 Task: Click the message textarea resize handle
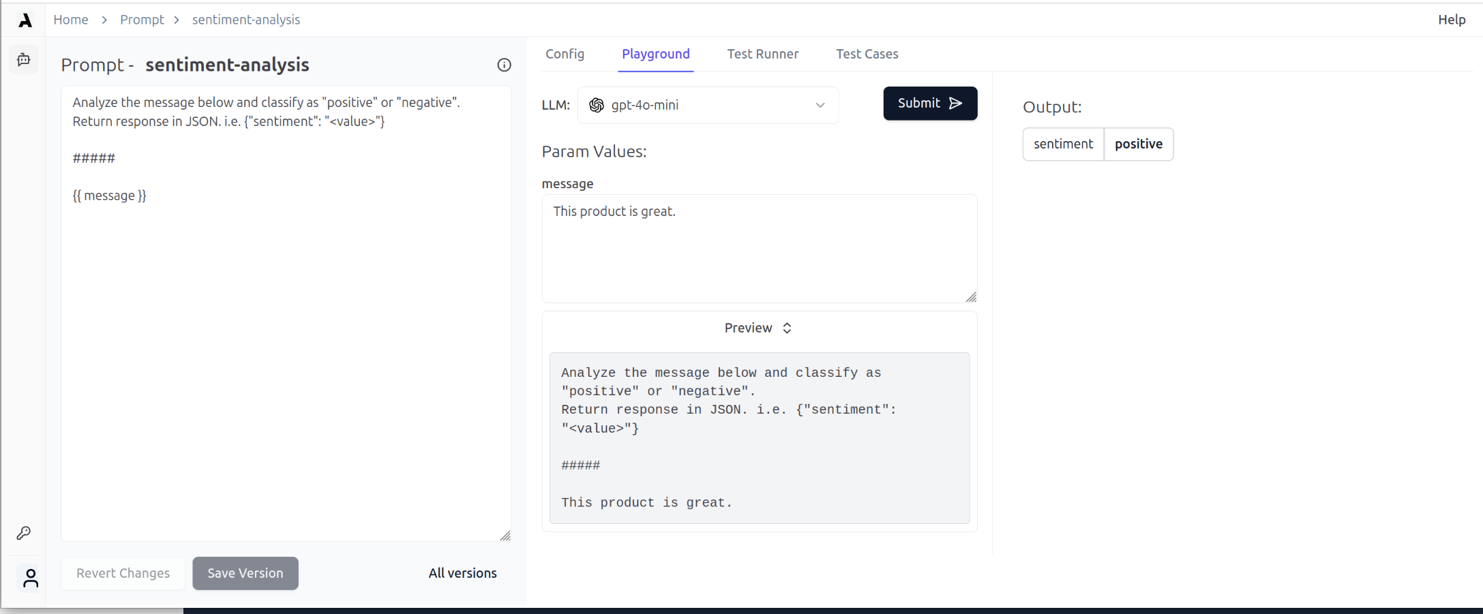pos(971,297)
